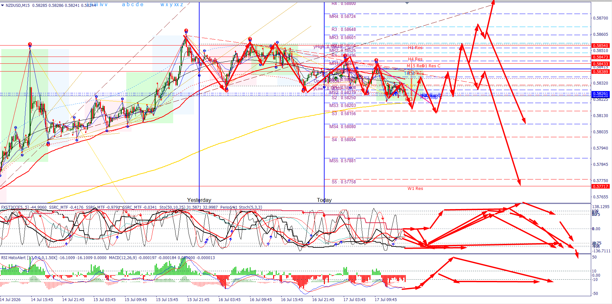This screenshot has width=612, height=304.
Task: Click the 'Yesterday' session label
Action: coord(199,200)
